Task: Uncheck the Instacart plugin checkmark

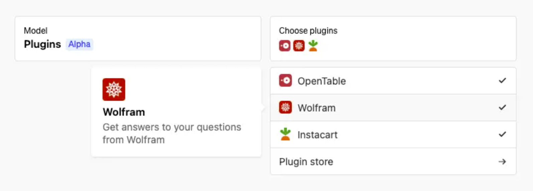Action: tap(502, 134)
